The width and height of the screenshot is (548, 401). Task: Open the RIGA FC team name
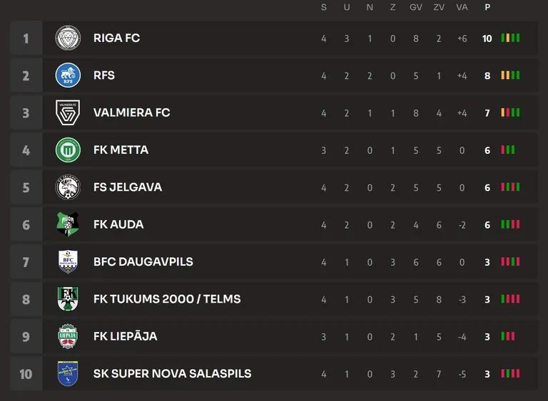[117, 38]
